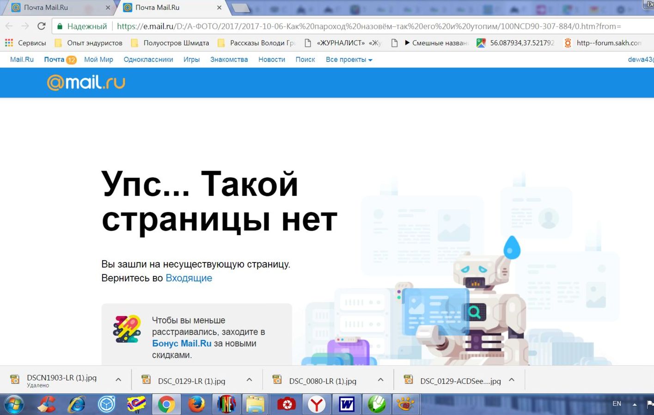The height and width of the screenshot is (415, 654).
Task: Open the XnView eye icon in taskbar
Action: click(406, 405)
